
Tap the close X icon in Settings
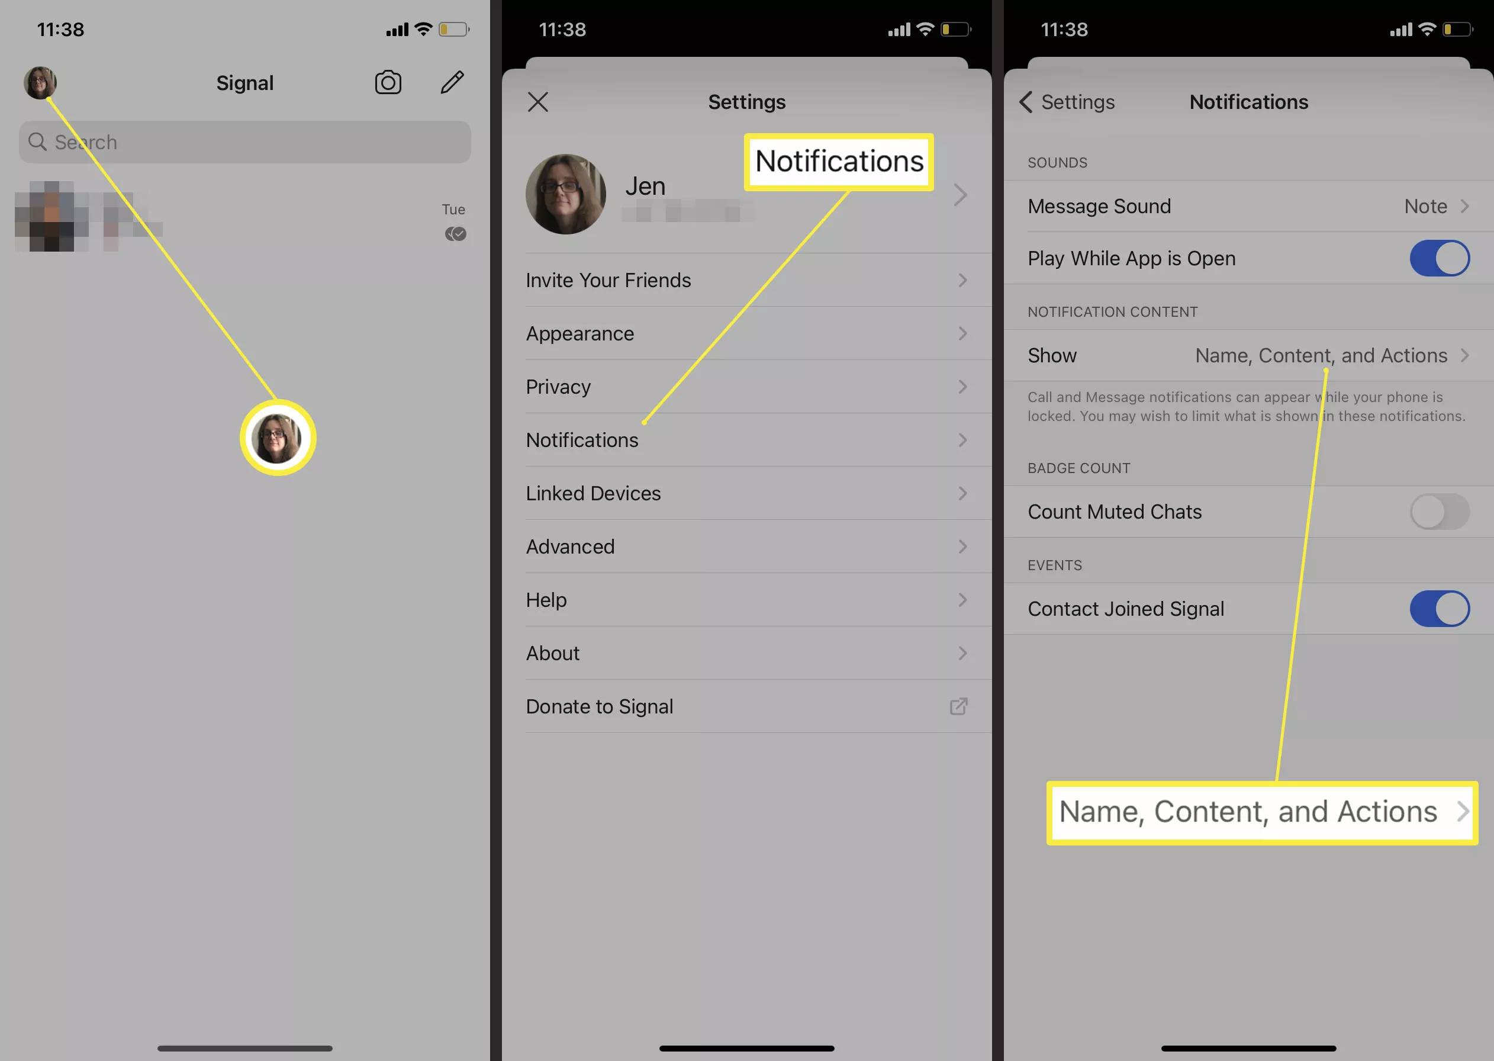point(539,102)
